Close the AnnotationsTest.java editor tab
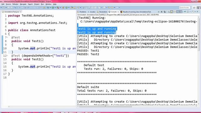The image size is (201, 113). [20, 12]
